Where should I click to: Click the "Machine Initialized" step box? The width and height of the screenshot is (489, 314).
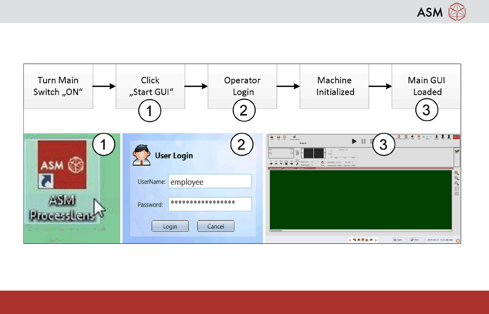click(334, 86)
